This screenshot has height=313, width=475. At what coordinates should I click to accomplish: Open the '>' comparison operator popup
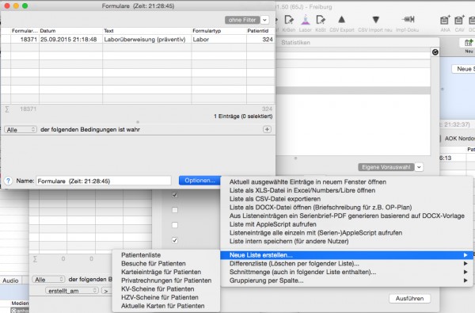point(106,291)
